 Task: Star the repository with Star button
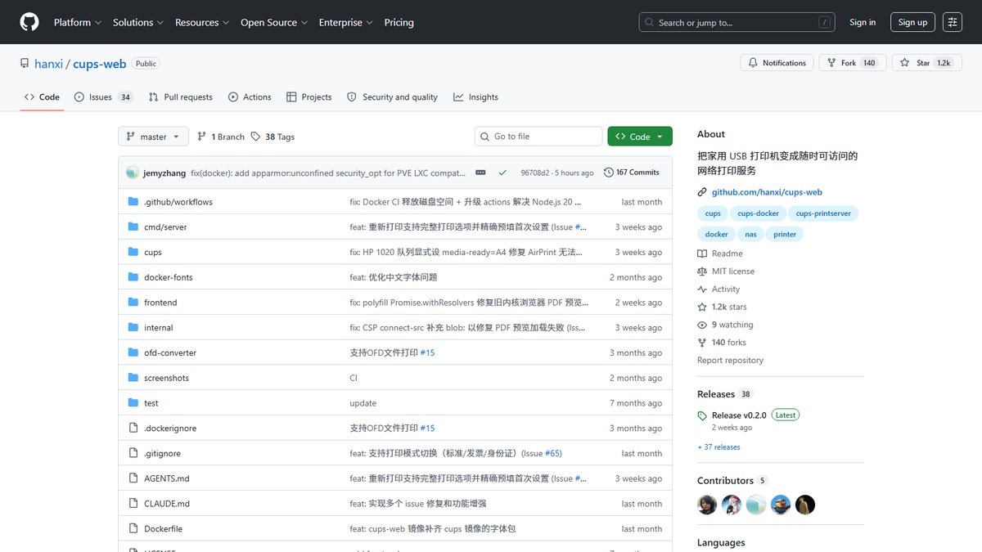926,63
